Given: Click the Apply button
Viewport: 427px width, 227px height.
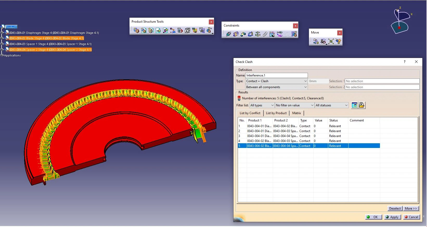Looking at the screenshot, I should click(392, 217).
